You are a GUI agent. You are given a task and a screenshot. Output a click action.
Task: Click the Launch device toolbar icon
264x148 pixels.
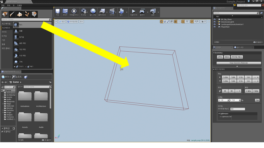point(153,11)
